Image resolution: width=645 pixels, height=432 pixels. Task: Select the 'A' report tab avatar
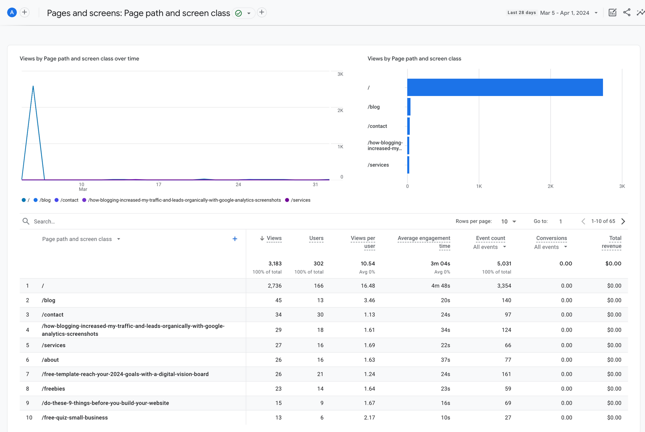pos(12,12)
